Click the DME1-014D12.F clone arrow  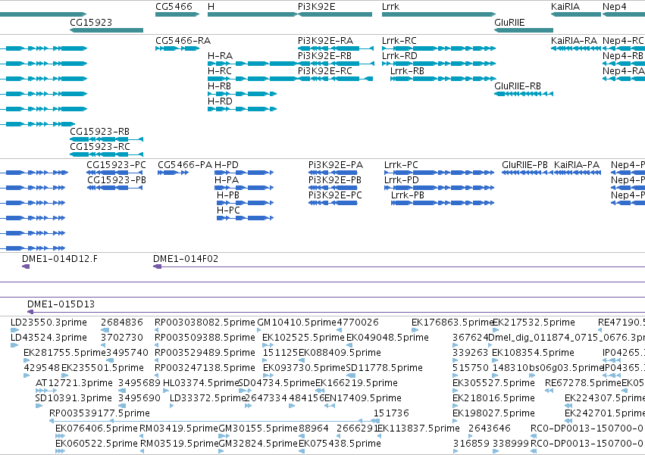(26, 266)
